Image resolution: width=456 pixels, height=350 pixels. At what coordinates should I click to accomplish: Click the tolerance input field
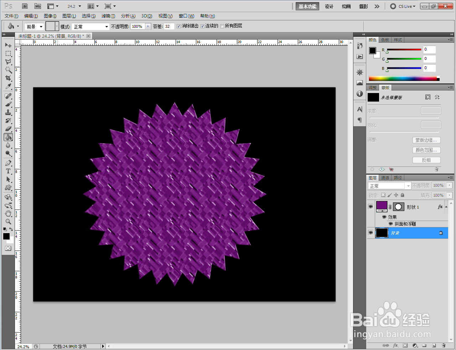(169, 26)
